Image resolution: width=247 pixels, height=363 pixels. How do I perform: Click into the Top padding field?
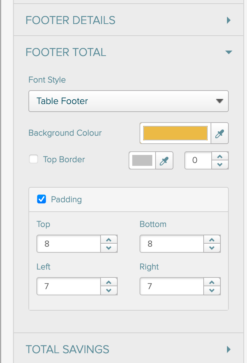[68, 244]
